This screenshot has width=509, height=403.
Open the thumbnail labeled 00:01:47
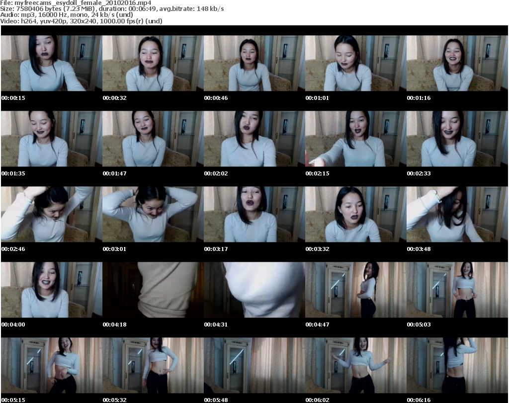coord(153,139)
